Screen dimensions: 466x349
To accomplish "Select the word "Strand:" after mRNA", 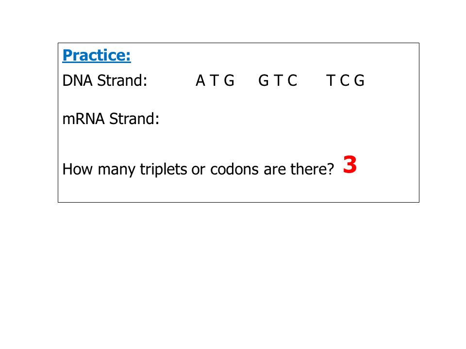I will [134, 119].
